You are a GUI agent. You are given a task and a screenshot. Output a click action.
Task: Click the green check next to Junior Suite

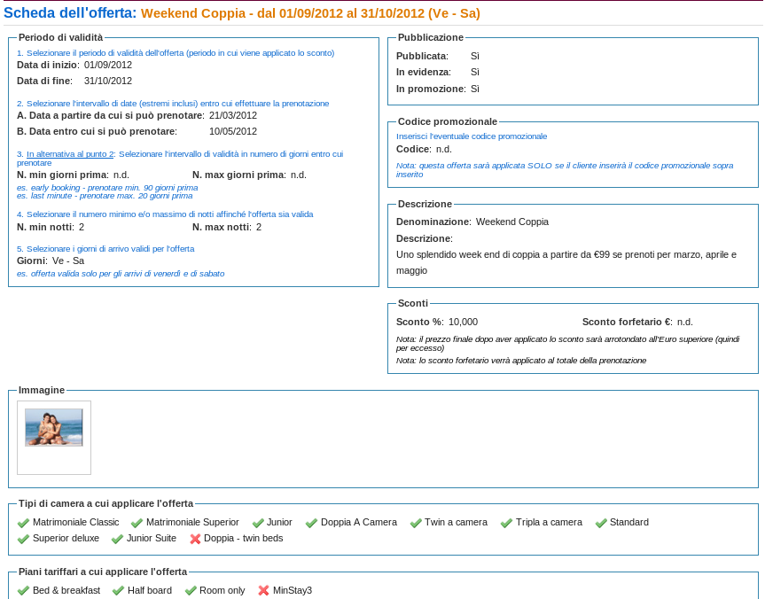point(117,539)
